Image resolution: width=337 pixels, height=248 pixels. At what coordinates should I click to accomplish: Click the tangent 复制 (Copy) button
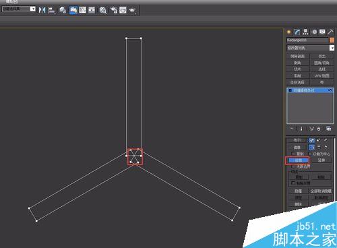tap(299, 177)
